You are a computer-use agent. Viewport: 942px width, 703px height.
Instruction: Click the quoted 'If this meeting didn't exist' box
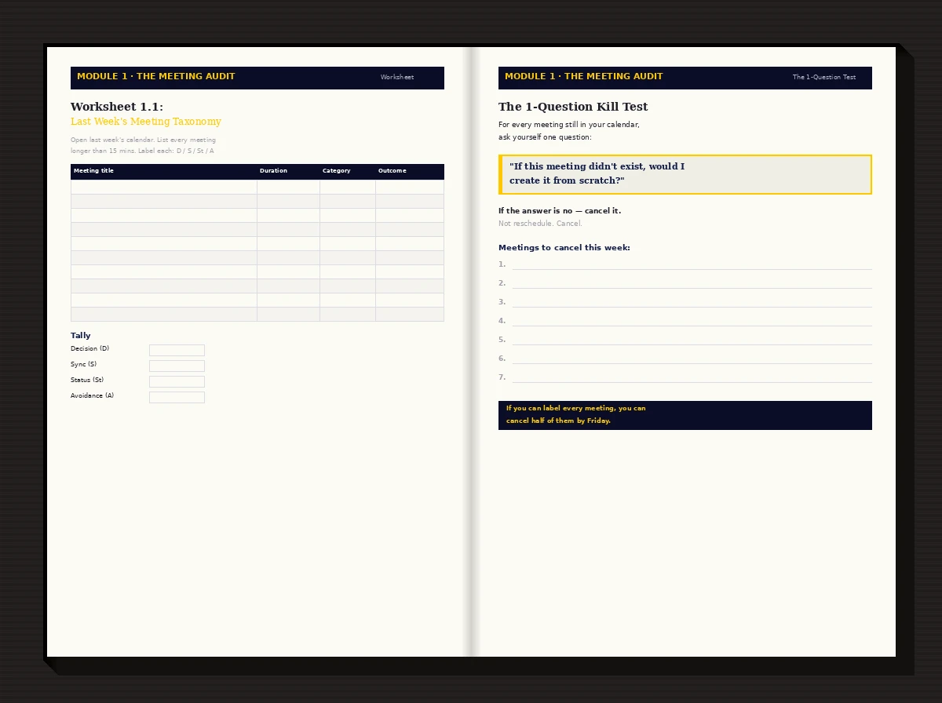click(x=685, y=174)
